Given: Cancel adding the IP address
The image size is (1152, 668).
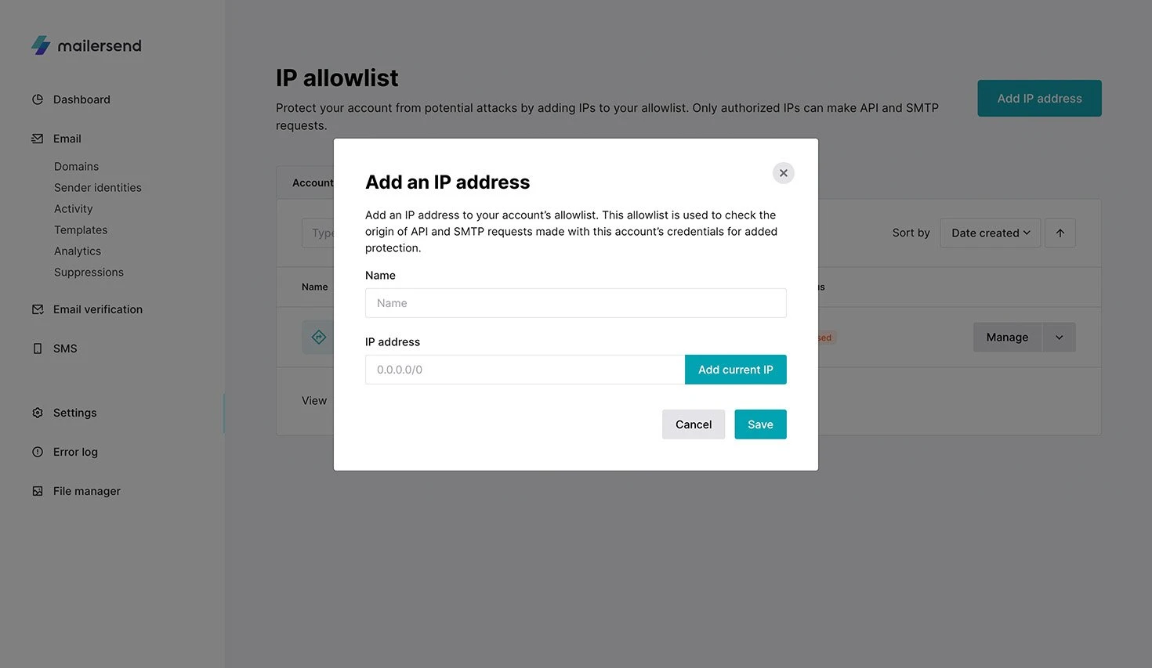Looking at the screenshot, I should point(694,424).
